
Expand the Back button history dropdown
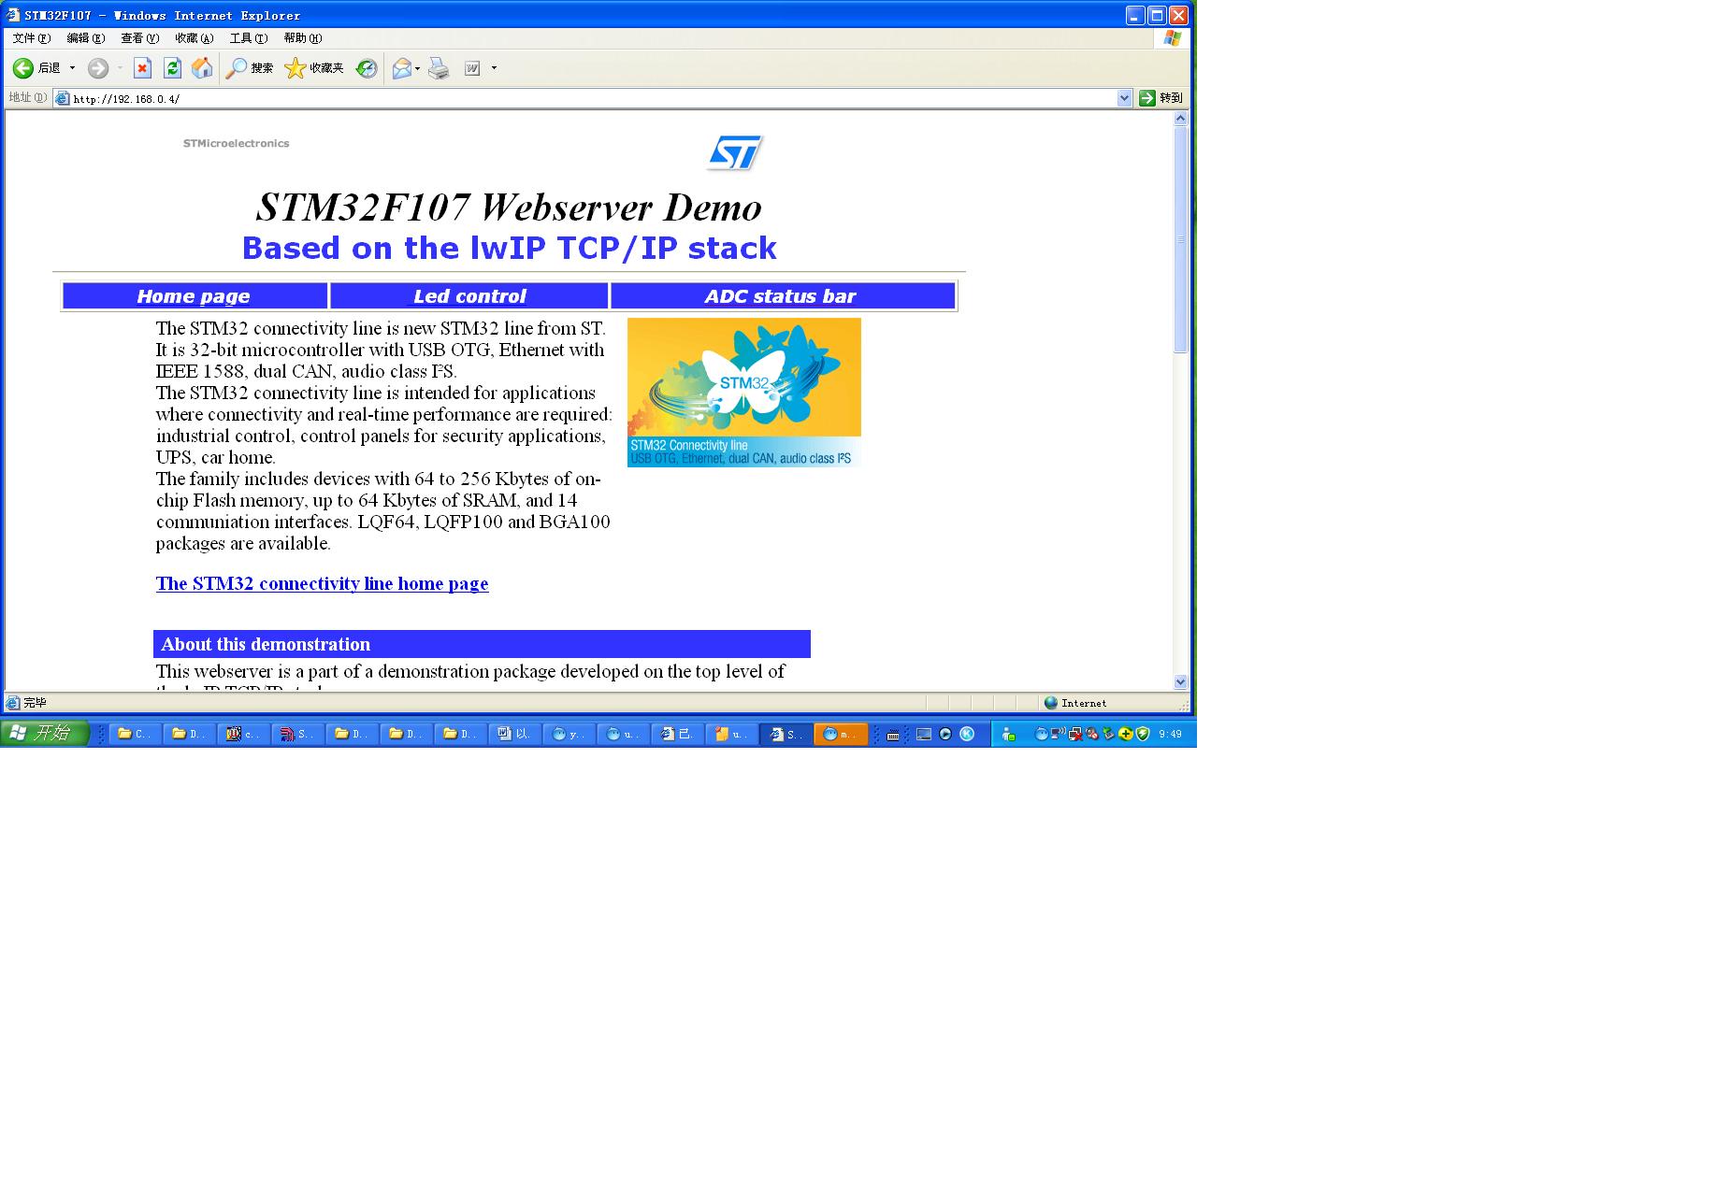pyautogui.click(x=73, y=68)
